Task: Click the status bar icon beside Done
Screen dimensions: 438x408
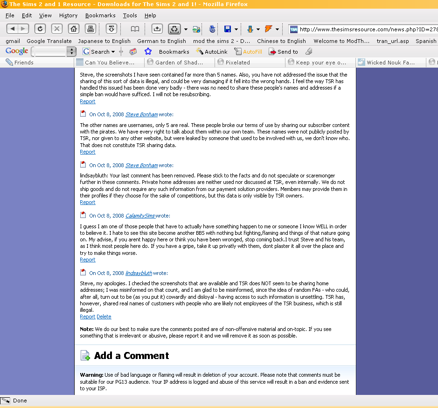Action: pos(5,401)
